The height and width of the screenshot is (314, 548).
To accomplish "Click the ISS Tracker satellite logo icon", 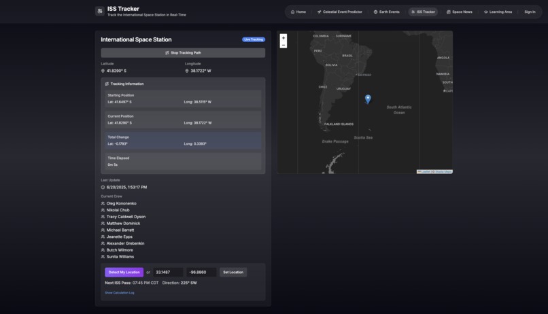I will [99, 11].
